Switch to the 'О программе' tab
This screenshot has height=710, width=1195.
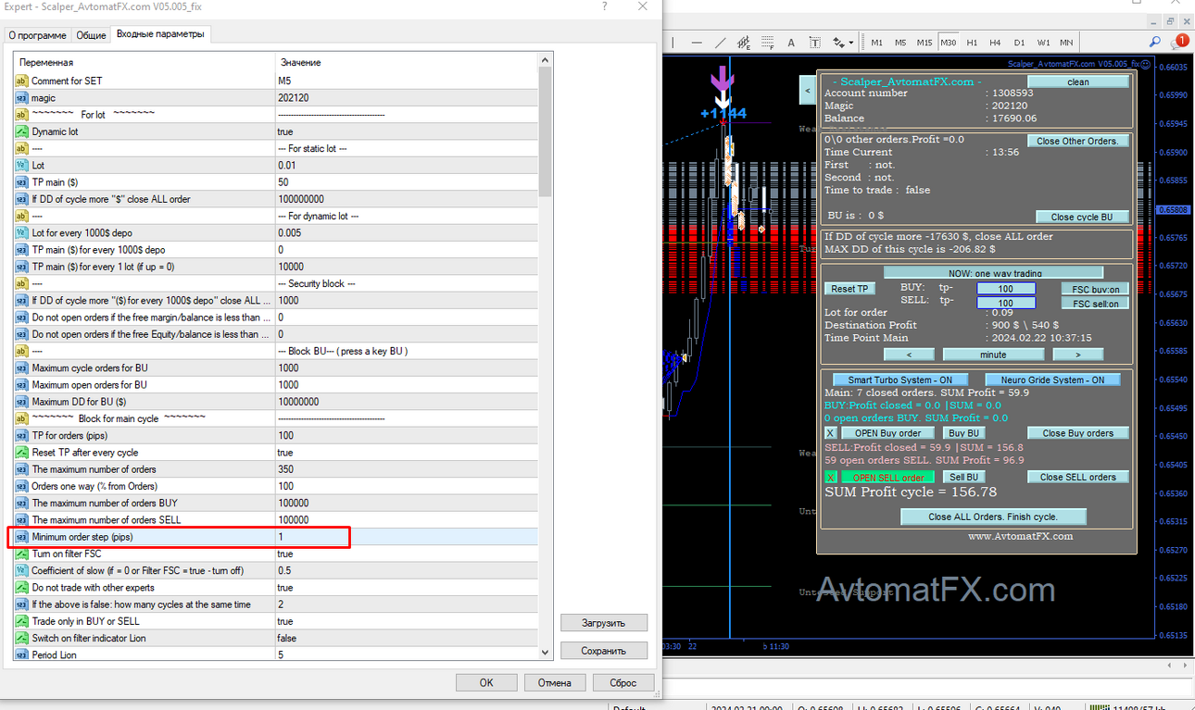(x=37, y=35)
